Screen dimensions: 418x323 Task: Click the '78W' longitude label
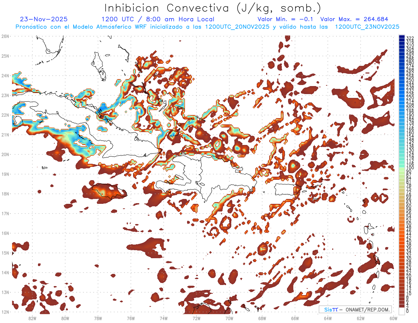coord(98,318)
